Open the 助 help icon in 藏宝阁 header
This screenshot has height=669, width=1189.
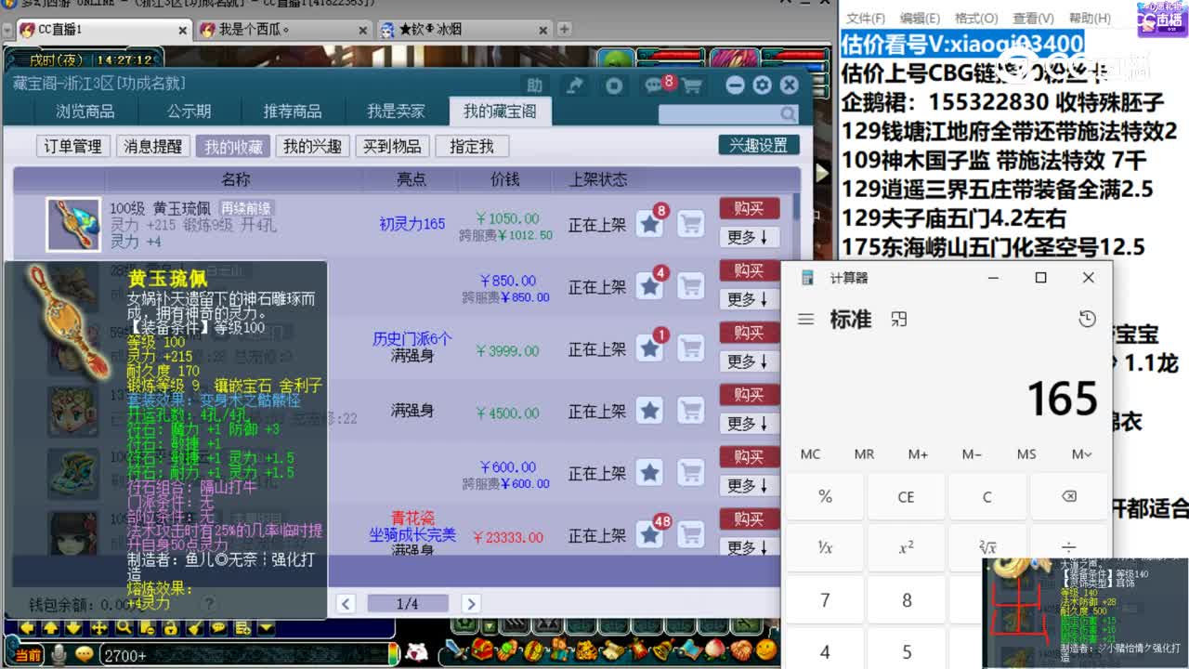click(x=534, y=85)
